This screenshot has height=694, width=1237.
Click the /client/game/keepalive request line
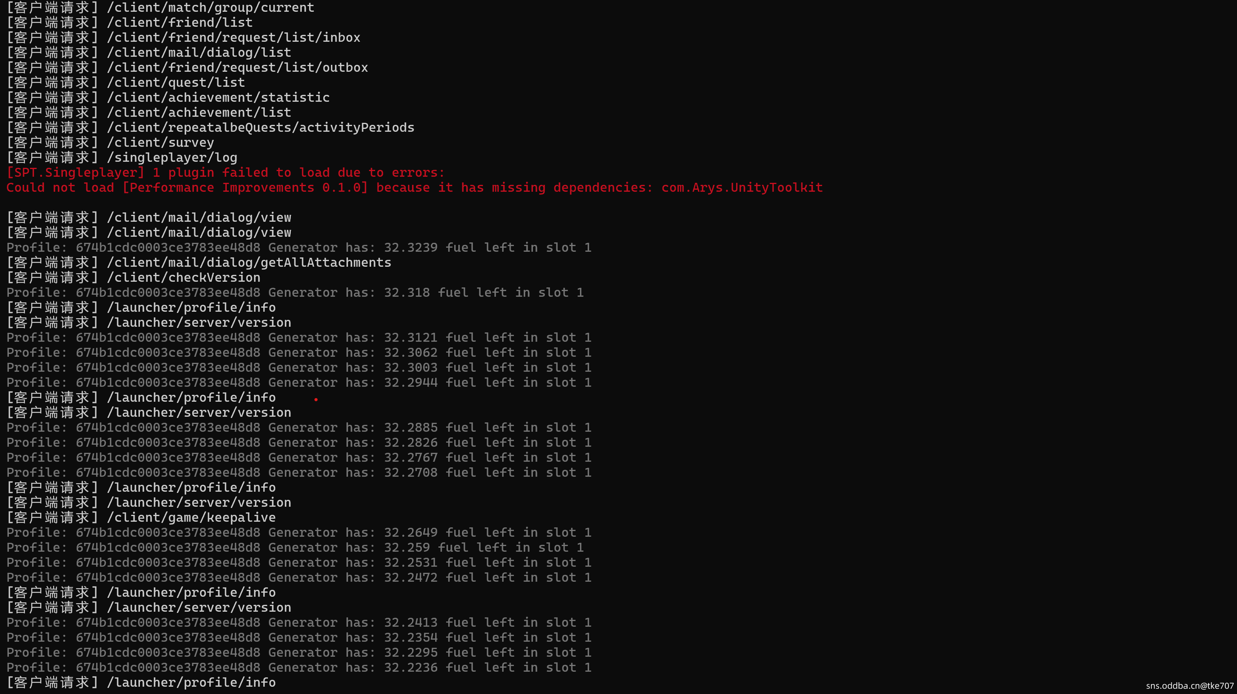[191, 517]
